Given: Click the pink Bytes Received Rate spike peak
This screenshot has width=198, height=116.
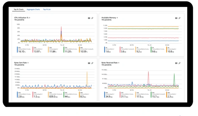Looking at the screenshot, I should [148, 72].
